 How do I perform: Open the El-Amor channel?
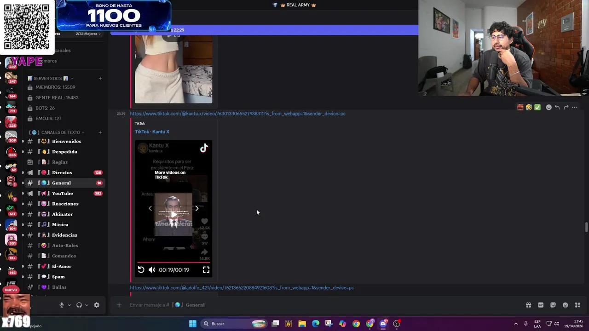pyautogui.click(x=64, y=266)
